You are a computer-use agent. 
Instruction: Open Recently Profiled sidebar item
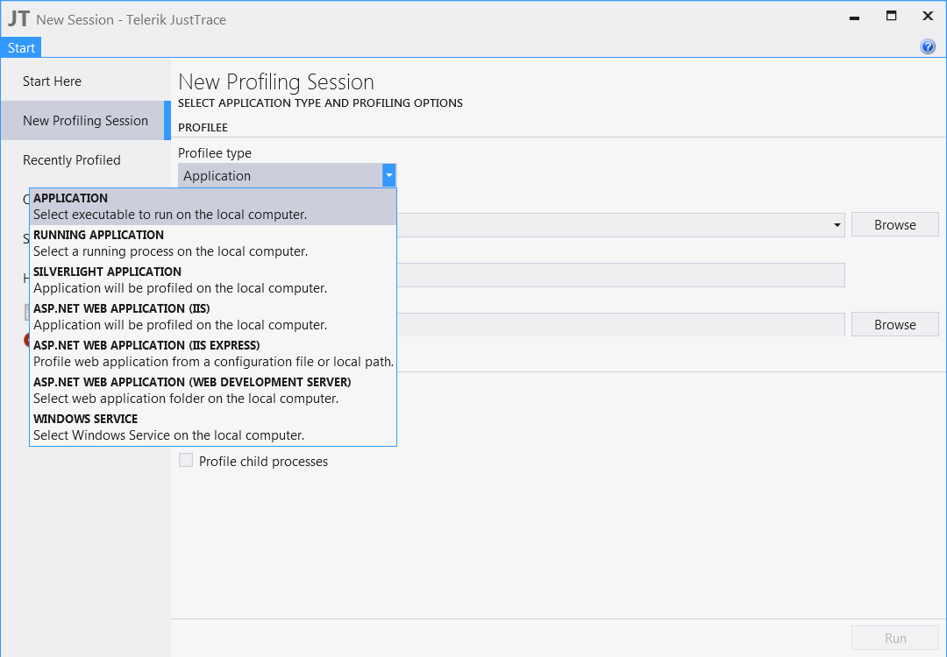72,160
